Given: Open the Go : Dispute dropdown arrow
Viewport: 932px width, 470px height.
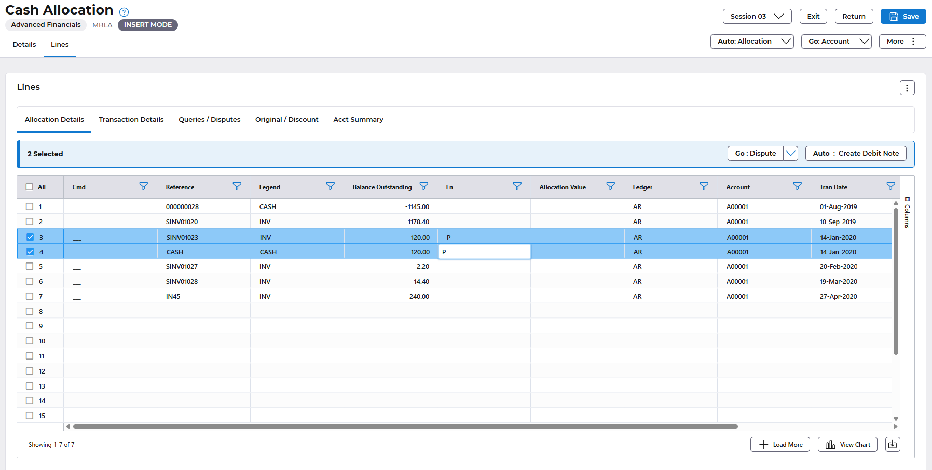Looking at the screenshot, I should point(790,154).
